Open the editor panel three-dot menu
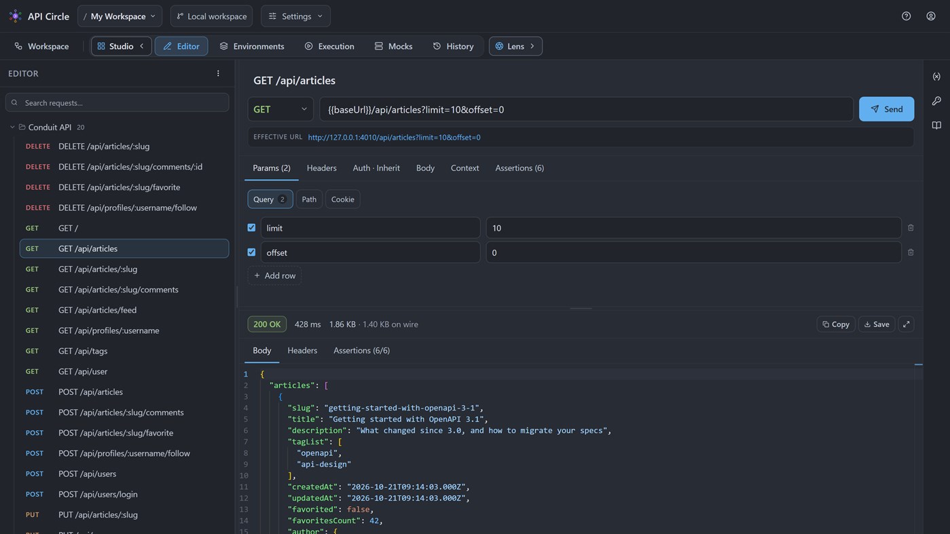 pos(218,73)
